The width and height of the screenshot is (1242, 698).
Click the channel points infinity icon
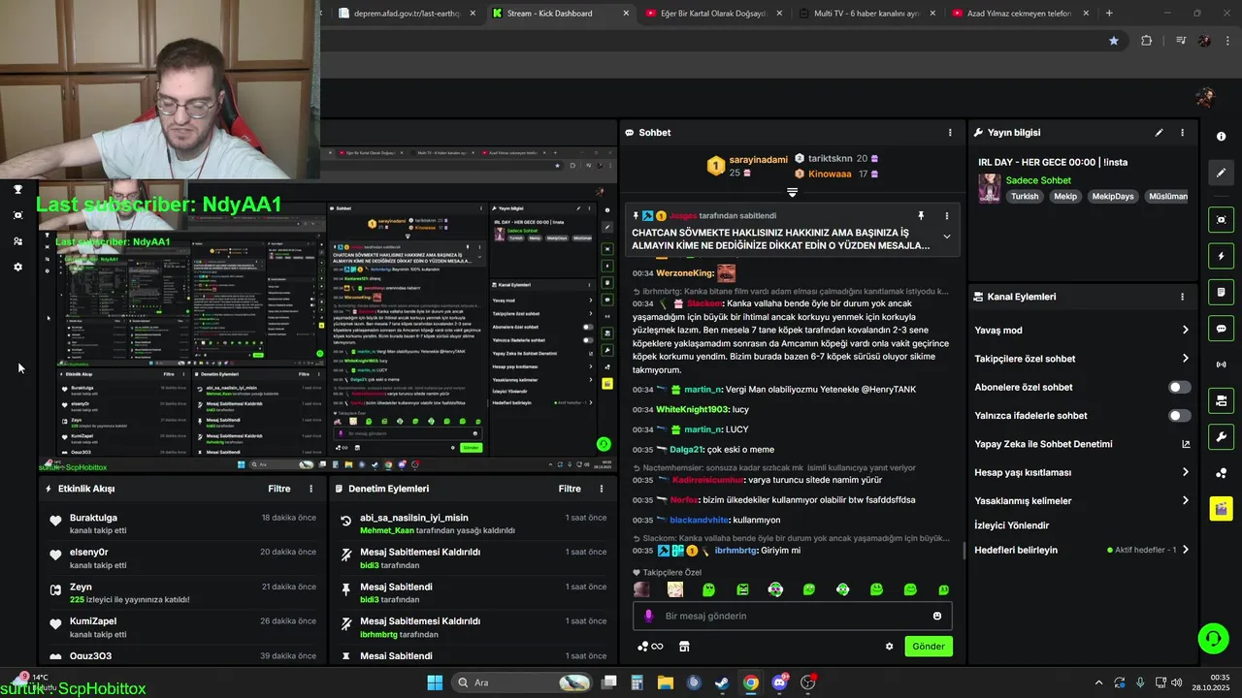[650, 647]
